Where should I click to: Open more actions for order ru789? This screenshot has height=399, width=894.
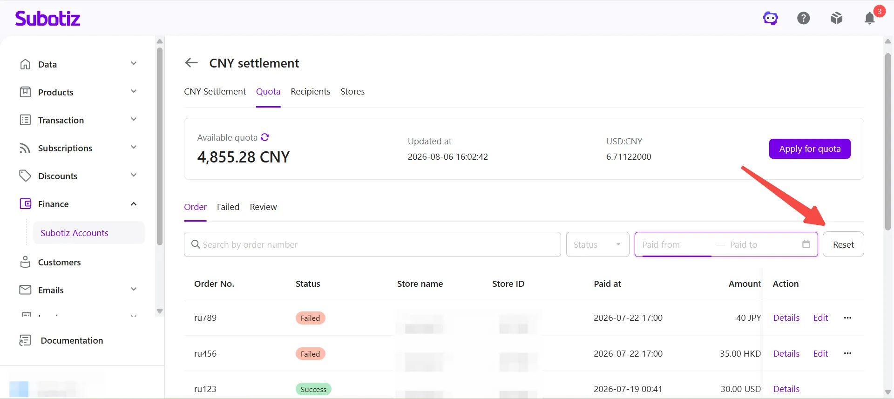pyautogui.click(x=847, y=318)
